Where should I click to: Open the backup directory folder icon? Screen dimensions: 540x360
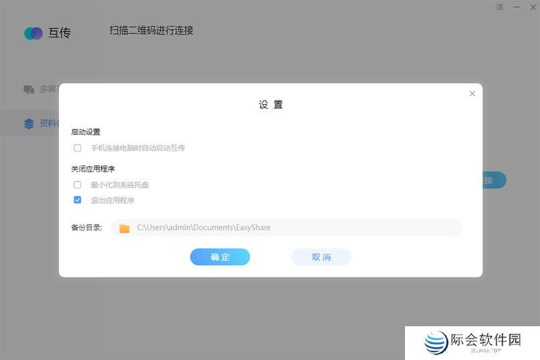click(124, 228)
